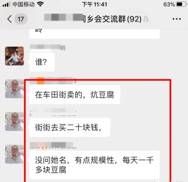Screen dimensions: 188x182
Task: Open the group title 乡会交流群(92)
Action: [x=112, y=19]
